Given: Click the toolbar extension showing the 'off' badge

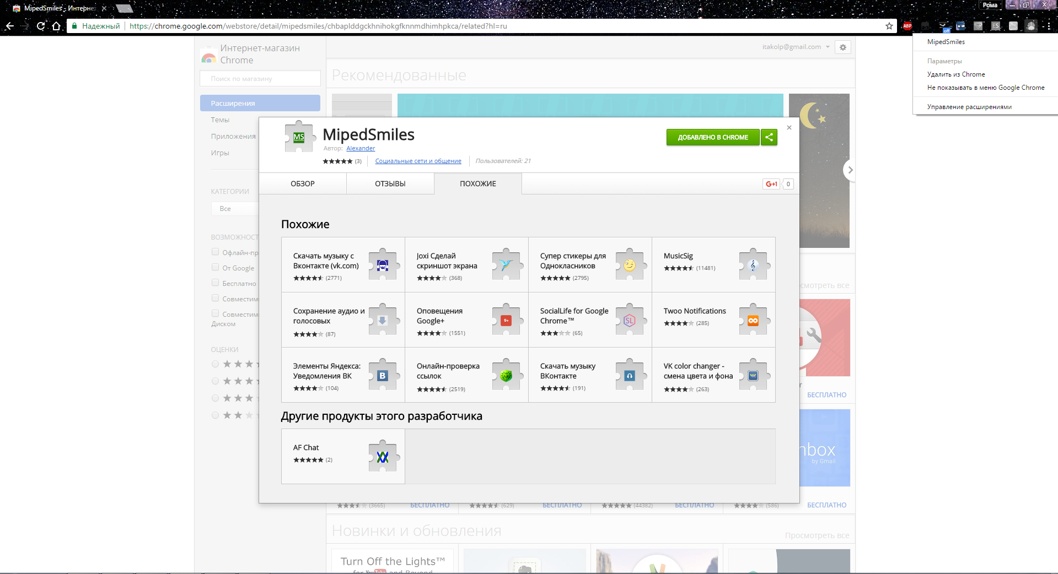Looking at the screenshot, I should click(x=943, y=26).
